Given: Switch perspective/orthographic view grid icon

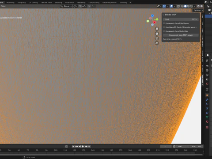Looking at the screenshot, I should coord(157,43).
